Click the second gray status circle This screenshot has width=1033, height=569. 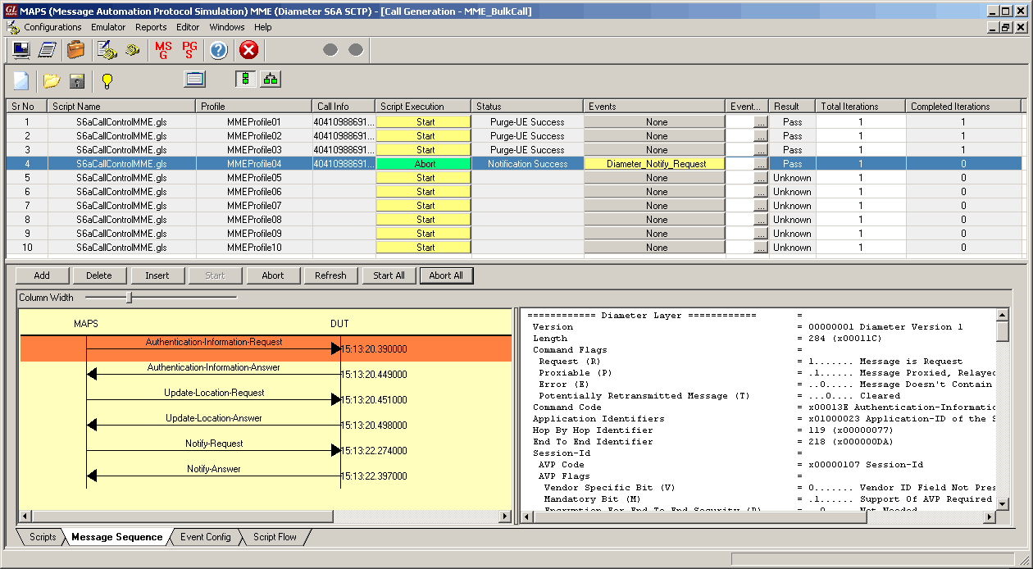(x=356, y=50)
